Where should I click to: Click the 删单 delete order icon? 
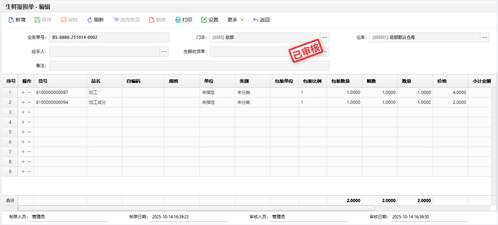click(x=152, y=20)
